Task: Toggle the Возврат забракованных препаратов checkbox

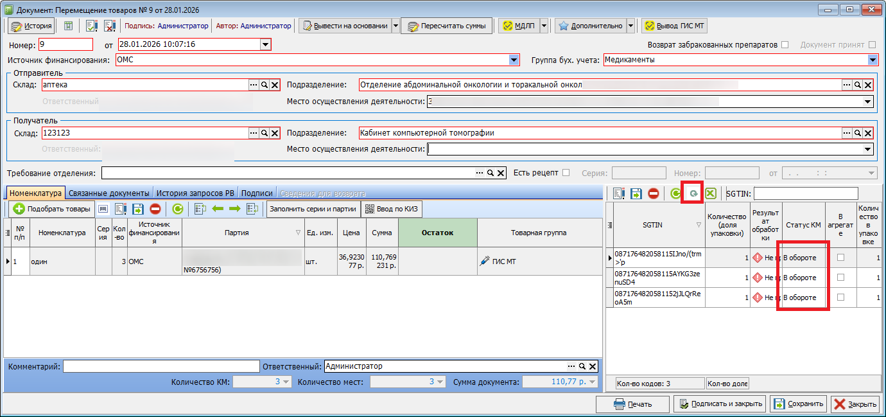Action: (x=785, y=45)
